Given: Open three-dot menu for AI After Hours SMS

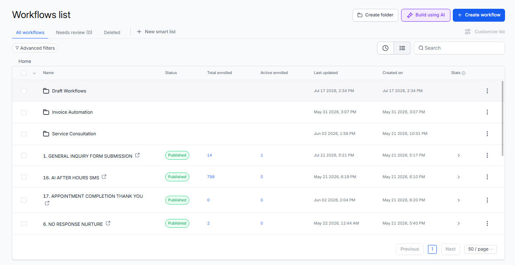Looking at the screenshot, I should pyautogui.click(x=487, y=177).
